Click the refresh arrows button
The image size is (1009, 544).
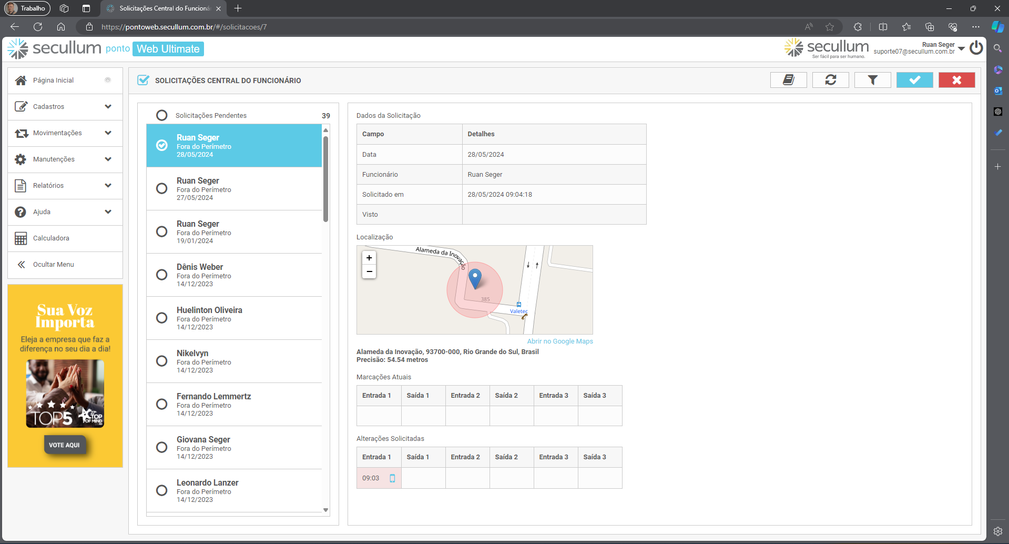[830, 80]
